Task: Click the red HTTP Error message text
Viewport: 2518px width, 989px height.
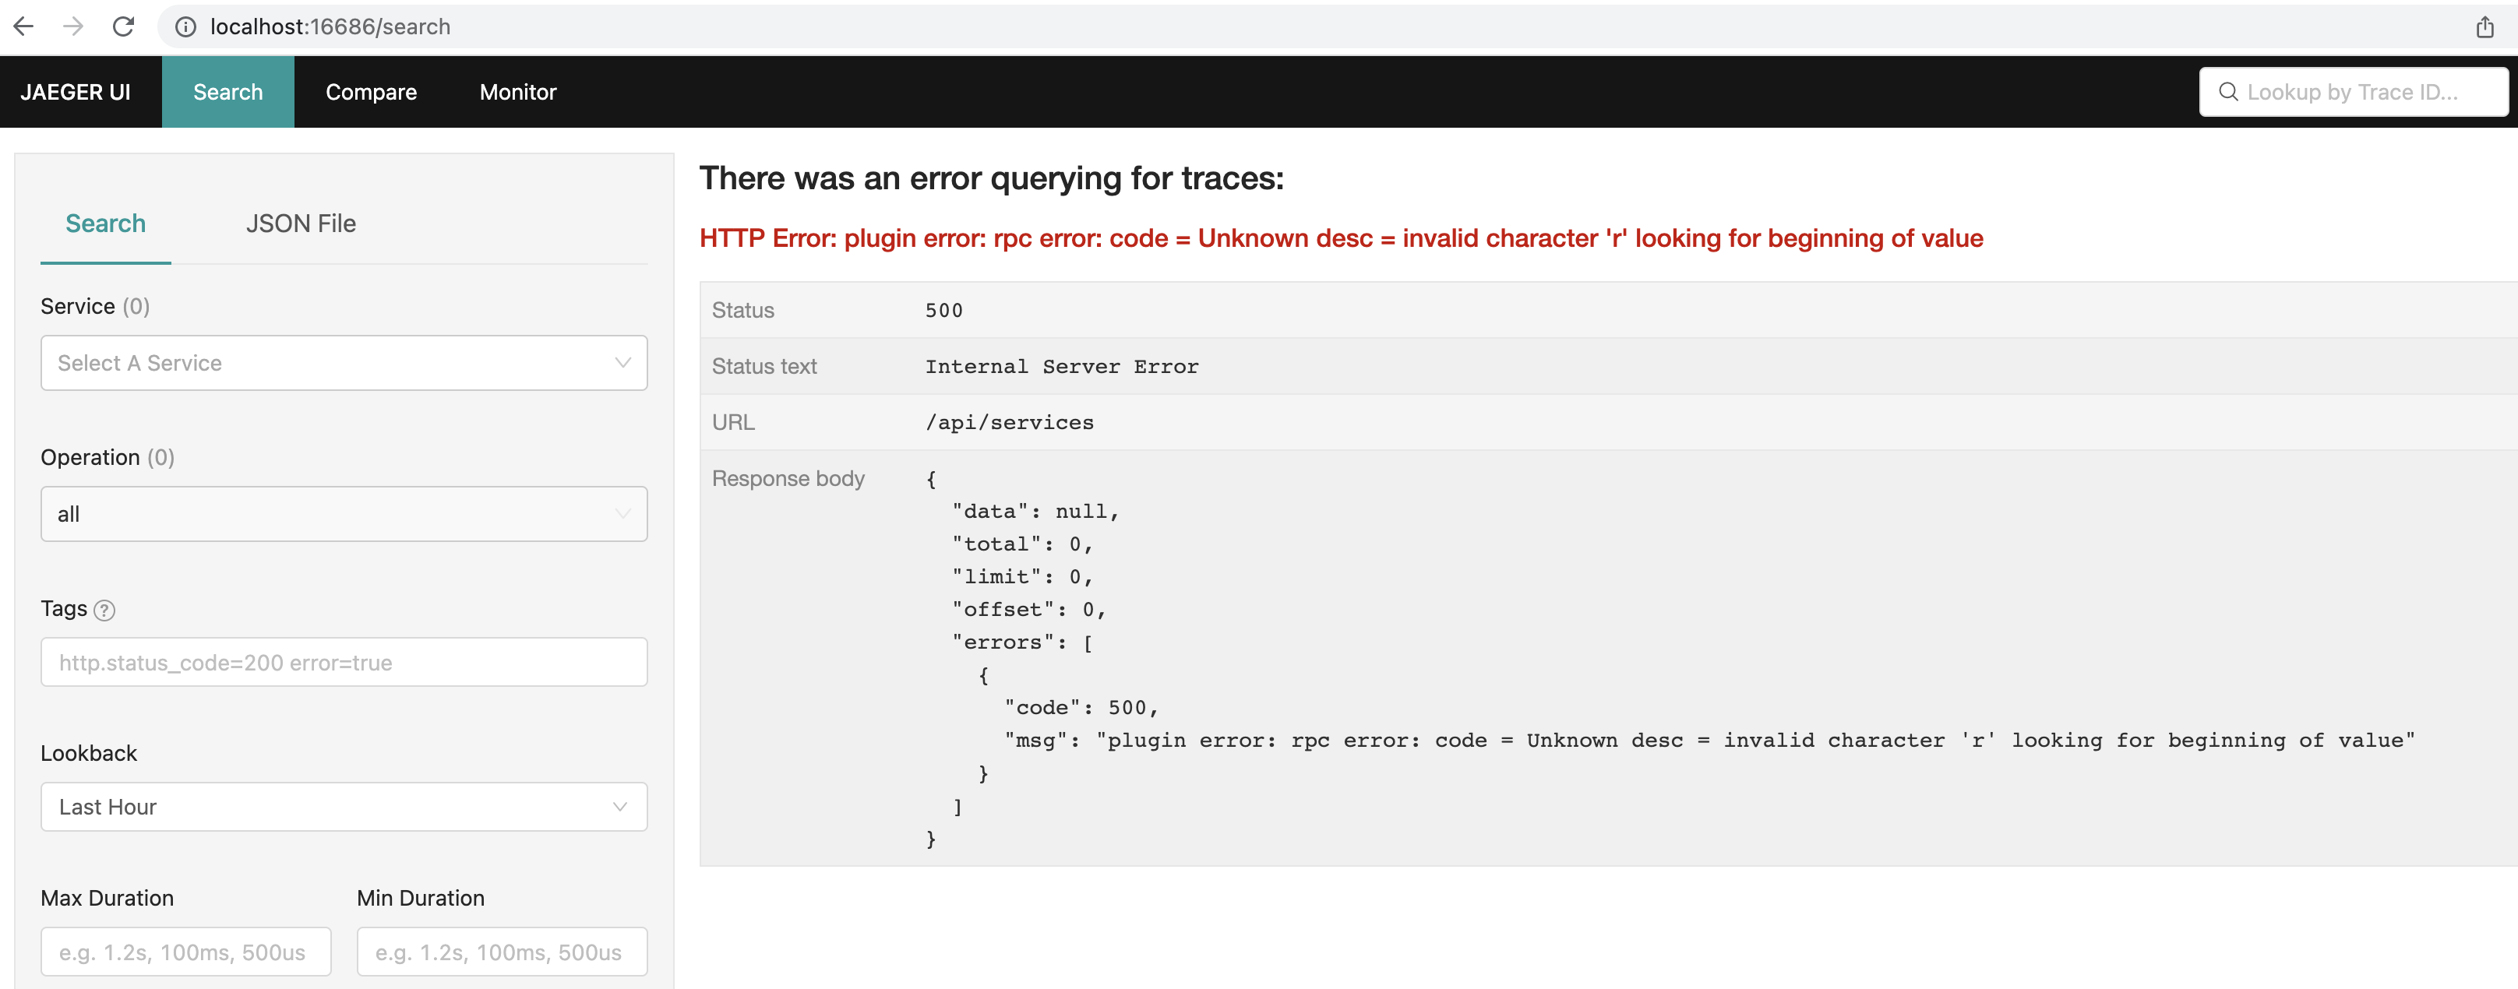Action: [x=1339, y=238]
